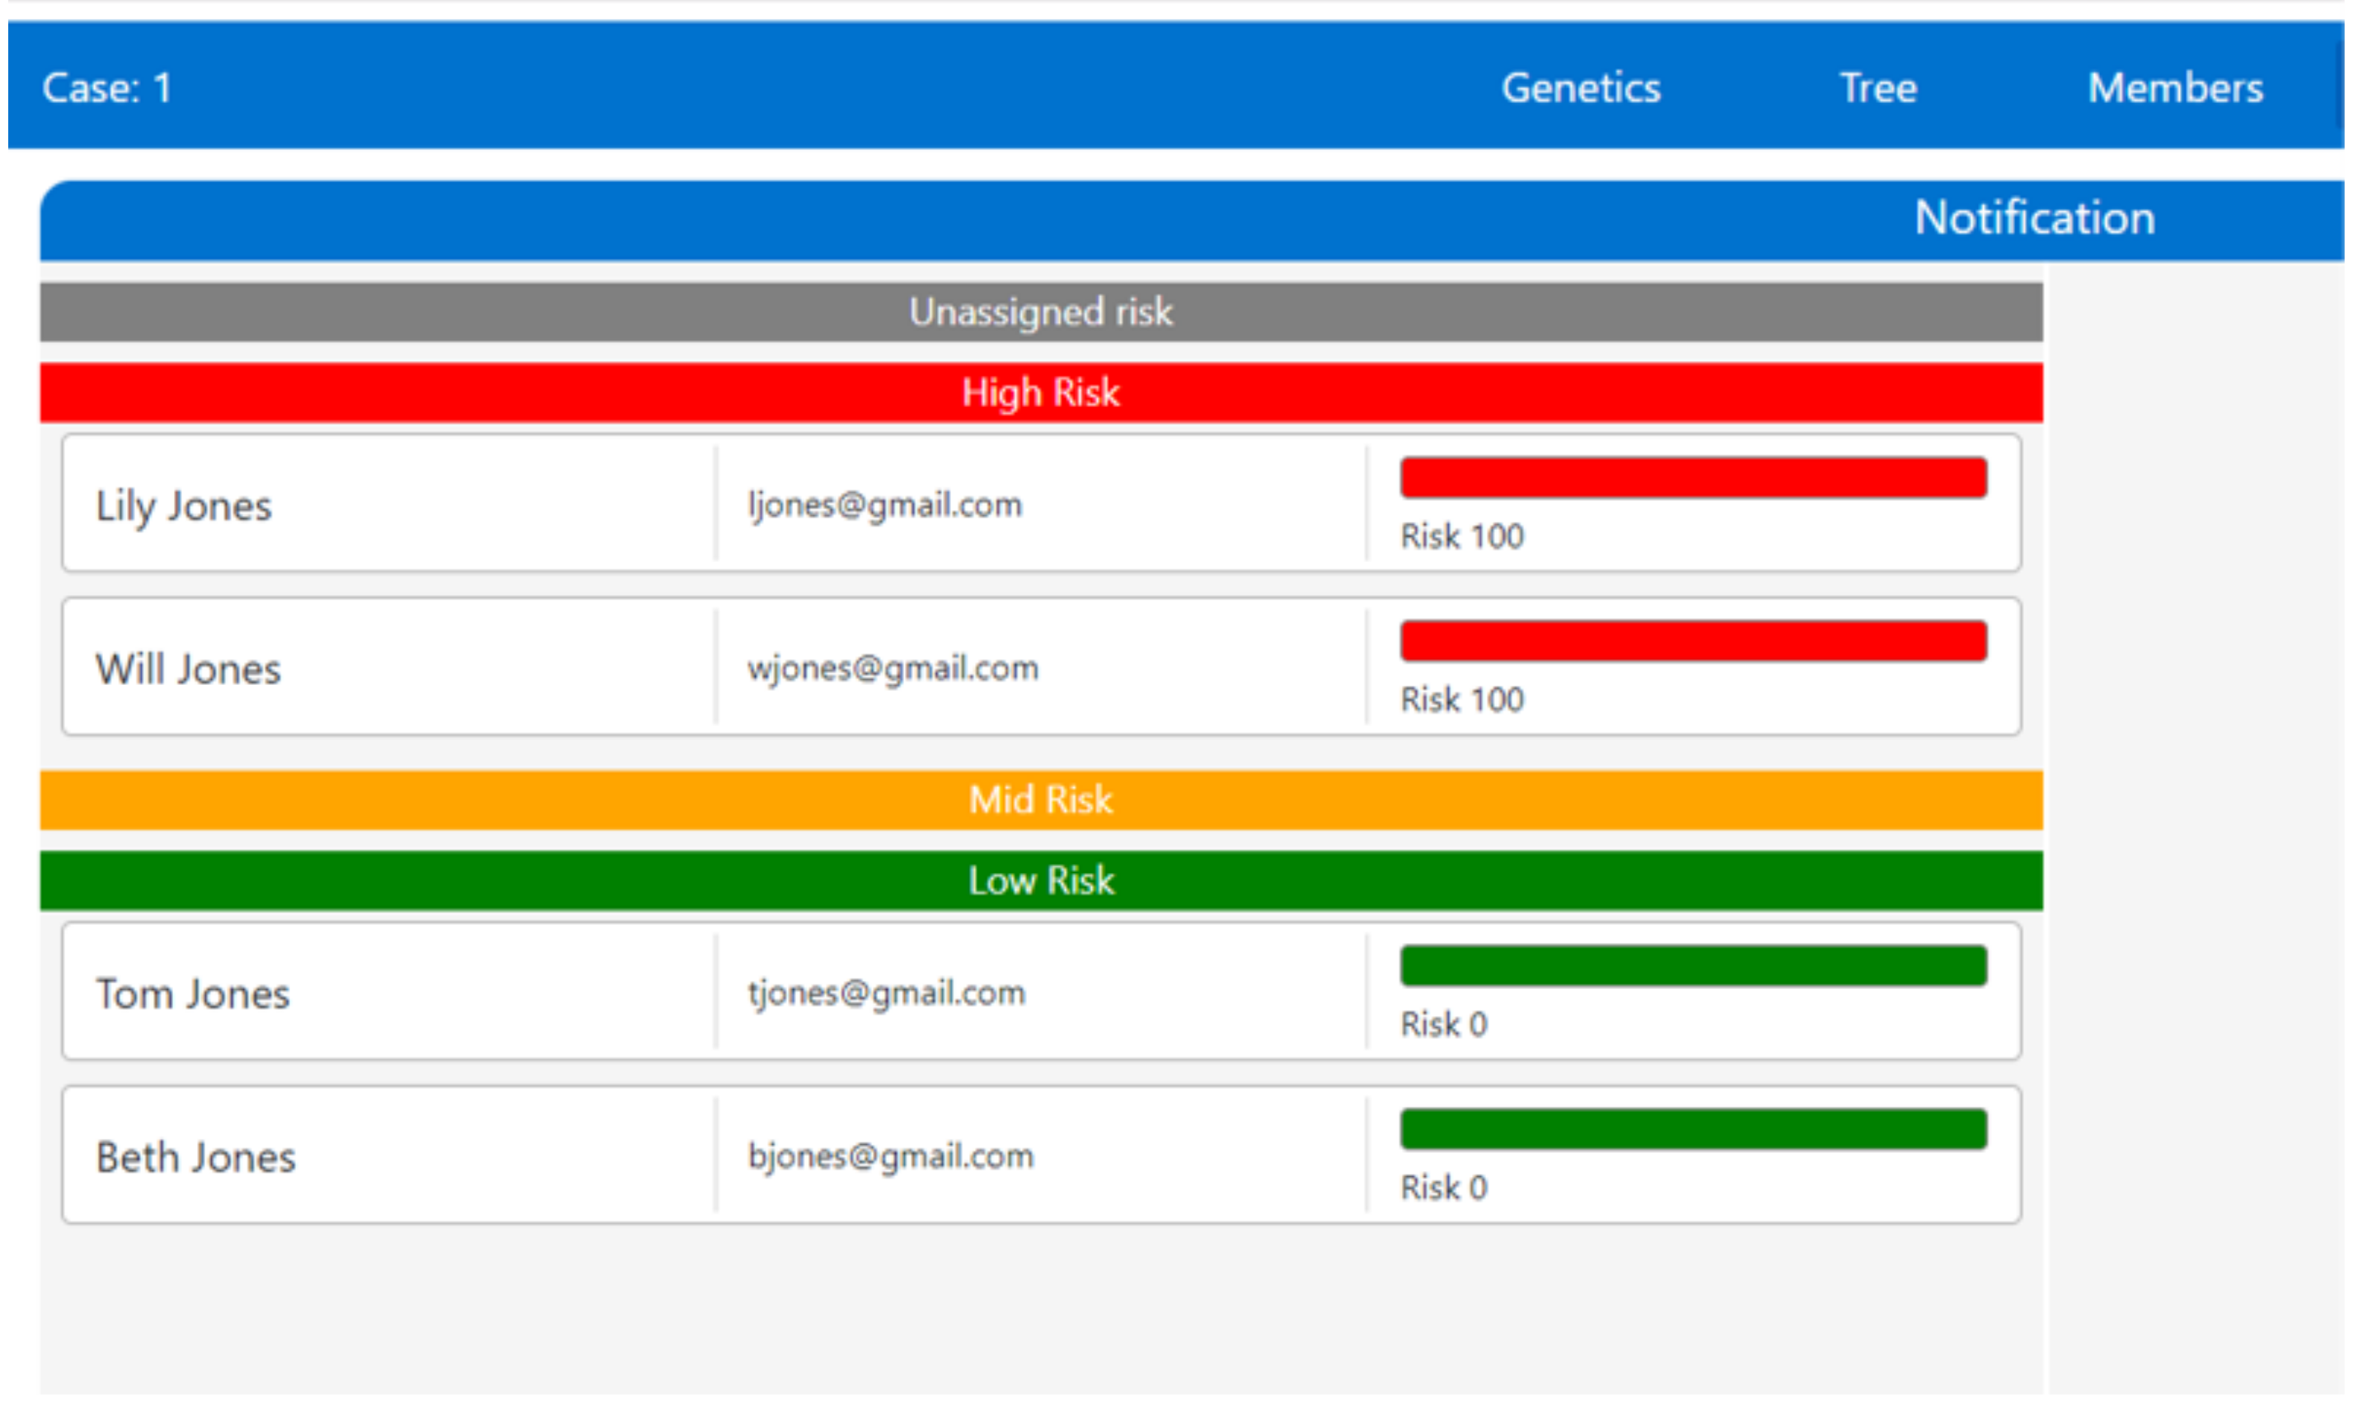Select the Will Jones member name

coord(188,669)
